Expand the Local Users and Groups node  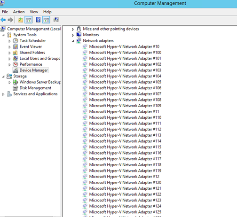tap(9, 59)
